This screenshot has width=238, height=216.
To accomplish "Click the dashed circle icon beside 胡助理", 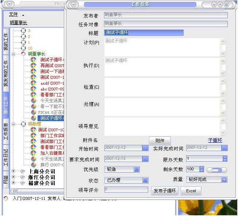I will point(23,124).
